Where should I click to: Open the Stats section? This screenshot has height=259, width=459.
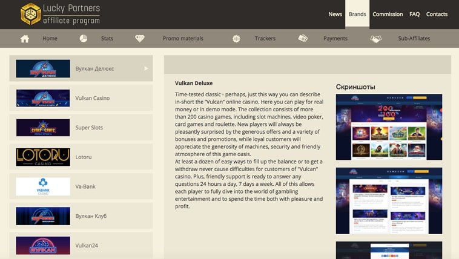click(x=107, y=38)
